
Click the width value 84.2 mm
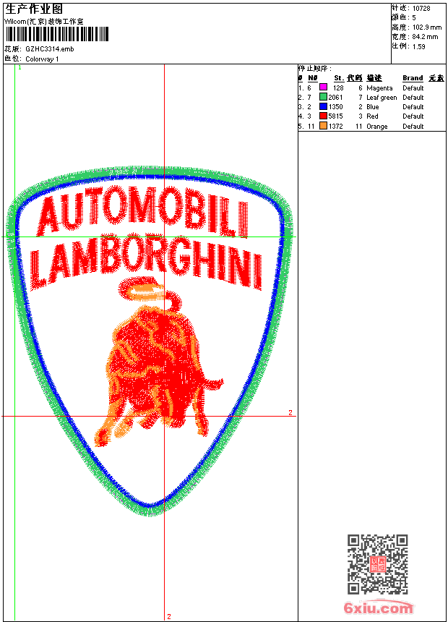pyautogui.click(x=425, y=37)
